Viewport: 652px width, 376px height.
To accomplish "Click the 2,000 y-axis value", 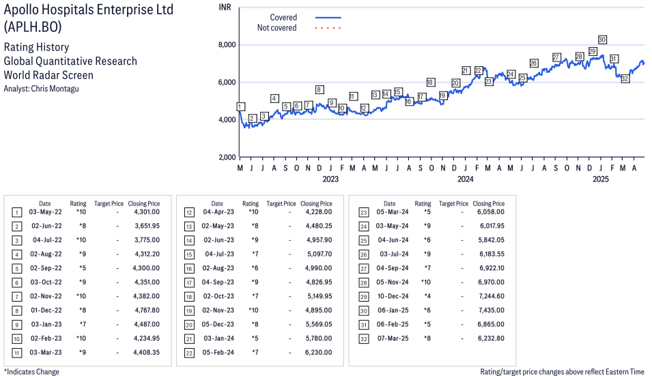I will pos(227,157).
